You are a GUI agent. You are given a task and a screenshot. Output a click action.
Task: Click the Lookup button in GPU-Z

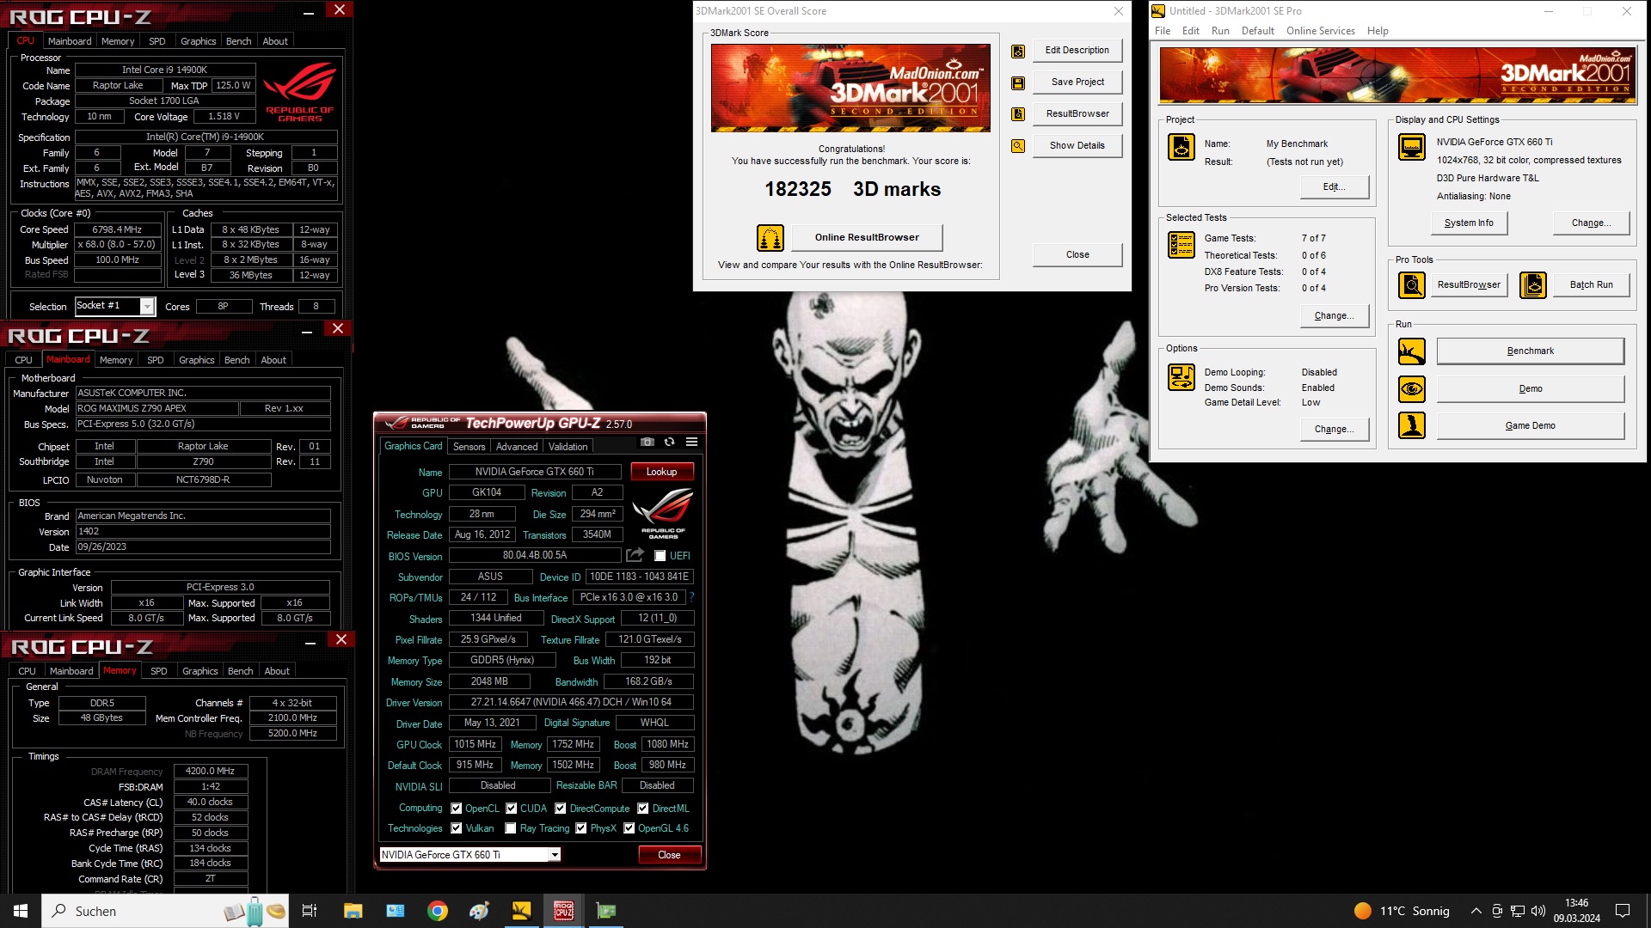pyautogui.click(x=661, y=472)
